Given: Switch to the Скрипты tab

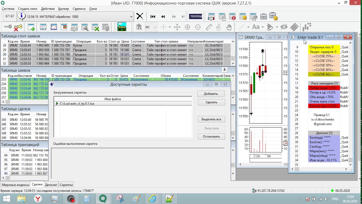Looking at the screenshot, I should (x=66, y=185).
